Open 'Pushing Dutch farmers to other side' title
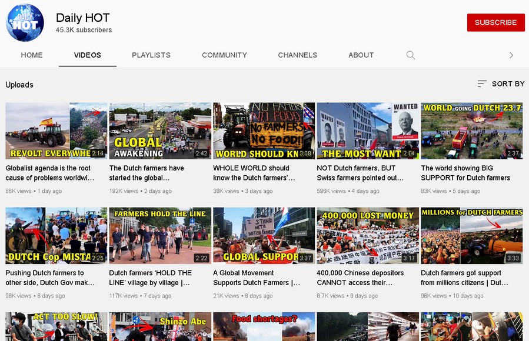 50,278
